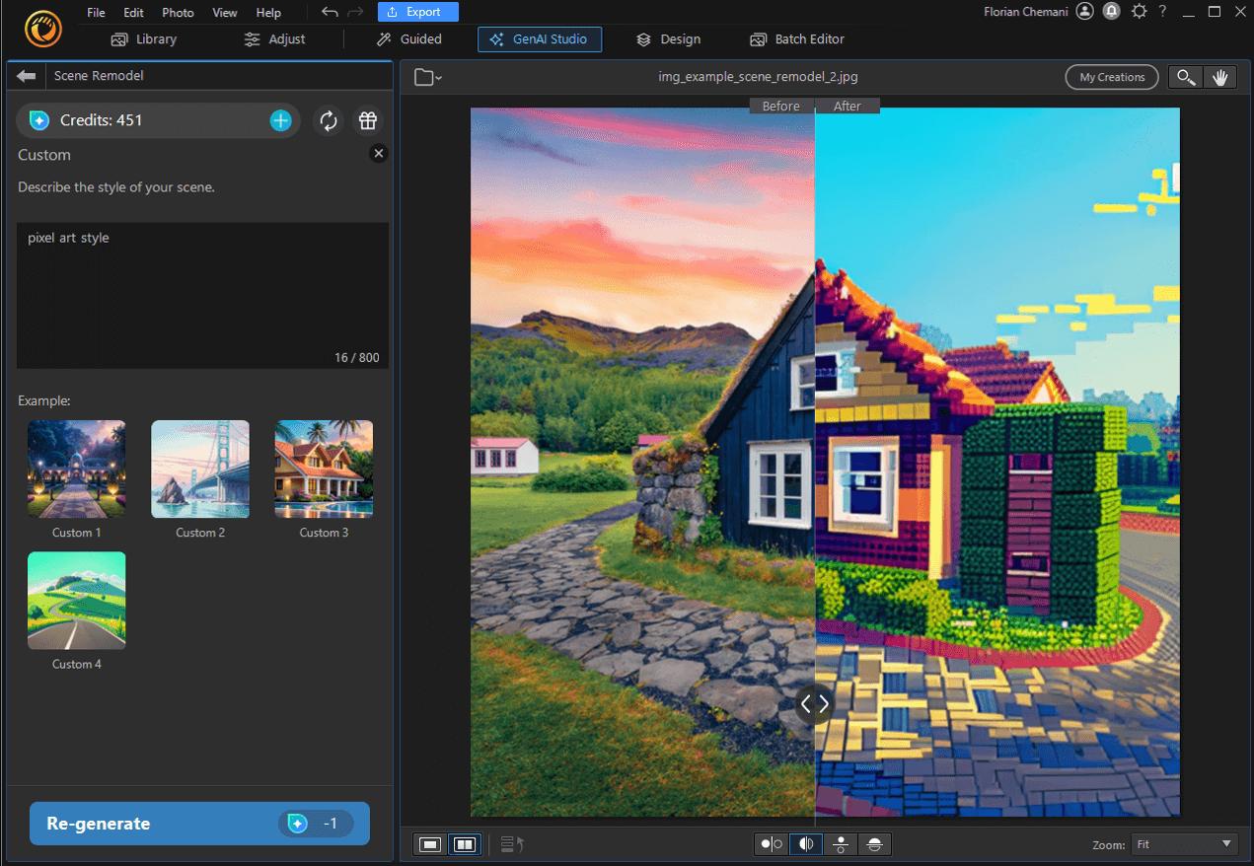Click the user account icon beside Florian Chemani
1254x866 pixels.
click(x=1083, y=11)
